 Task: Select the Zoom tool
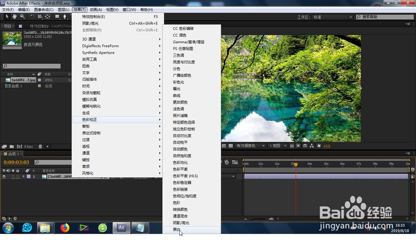coord(22,17)
